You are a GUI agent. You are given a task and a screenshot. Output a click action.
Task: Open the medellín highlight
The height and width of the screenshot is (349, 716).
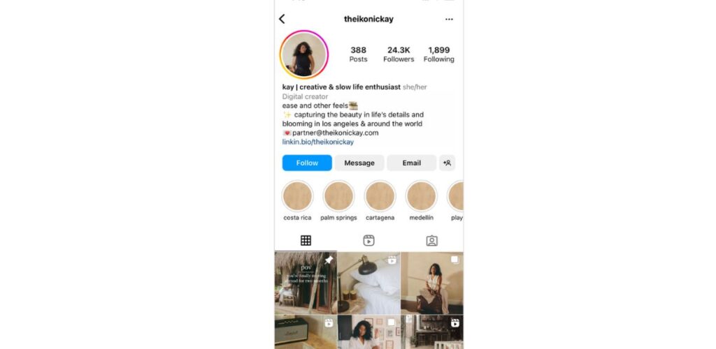pyautogui.click(x=421, y=196)
